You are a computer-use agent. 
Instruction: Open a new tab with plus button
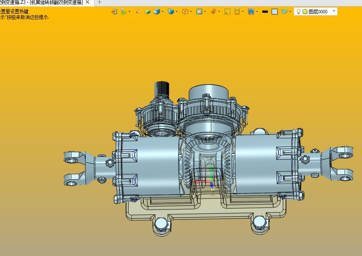(100, 2)
